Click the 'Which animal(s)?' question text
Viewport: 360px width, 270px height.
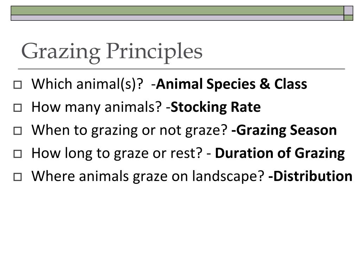point(87,84)
